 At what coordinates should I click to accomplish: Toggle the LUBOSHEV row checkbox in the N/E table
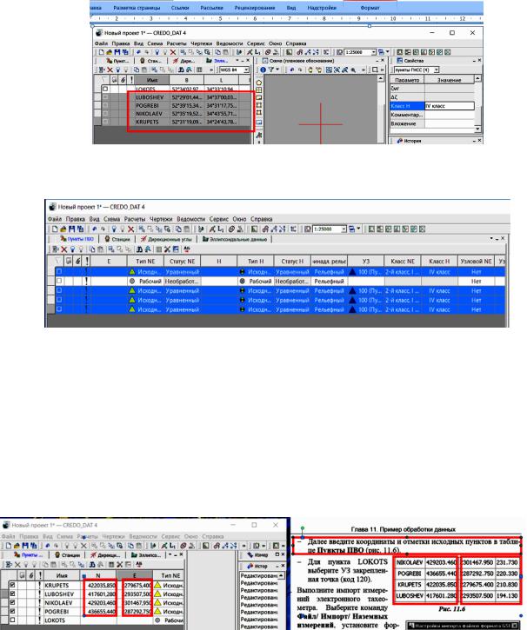click(x=13, y=594)
